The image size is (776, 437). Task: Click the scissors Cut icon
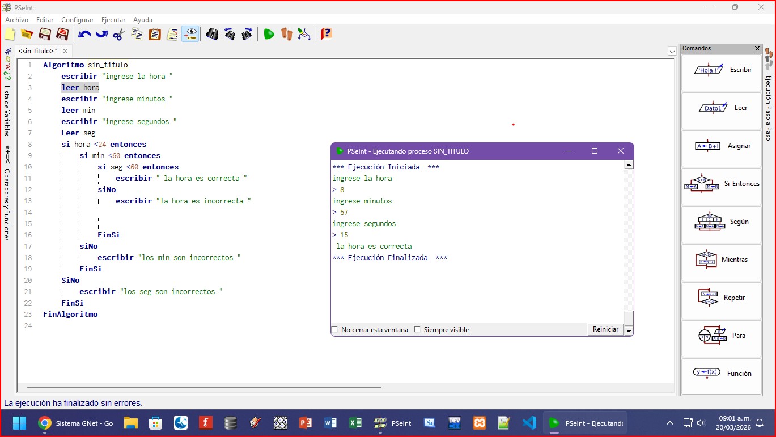118,34
